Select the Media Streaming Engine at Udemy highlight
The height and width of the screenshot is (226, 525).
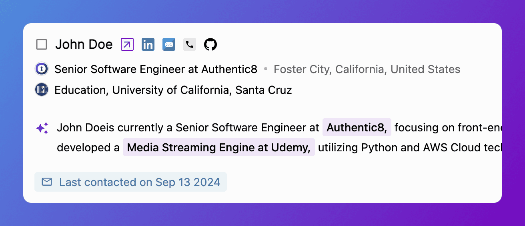218,148
